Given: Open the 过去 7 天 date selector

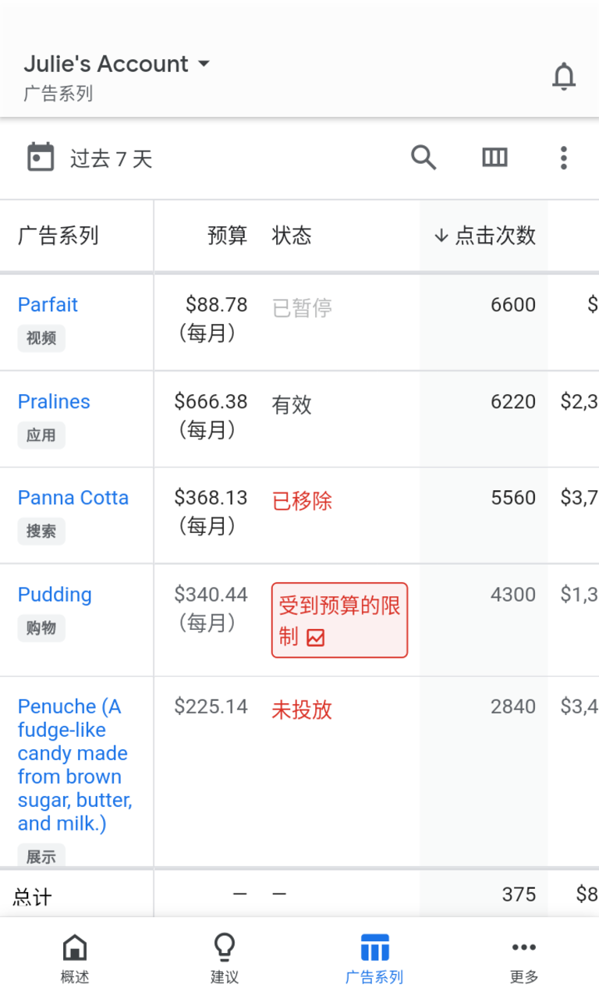Looking at the screenshot, I should pos(111,159).
